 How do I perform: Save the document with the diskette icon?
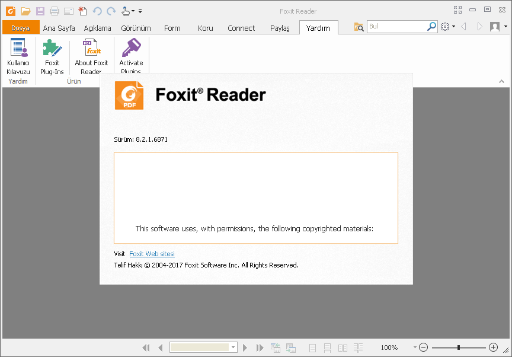coord(40,11)
